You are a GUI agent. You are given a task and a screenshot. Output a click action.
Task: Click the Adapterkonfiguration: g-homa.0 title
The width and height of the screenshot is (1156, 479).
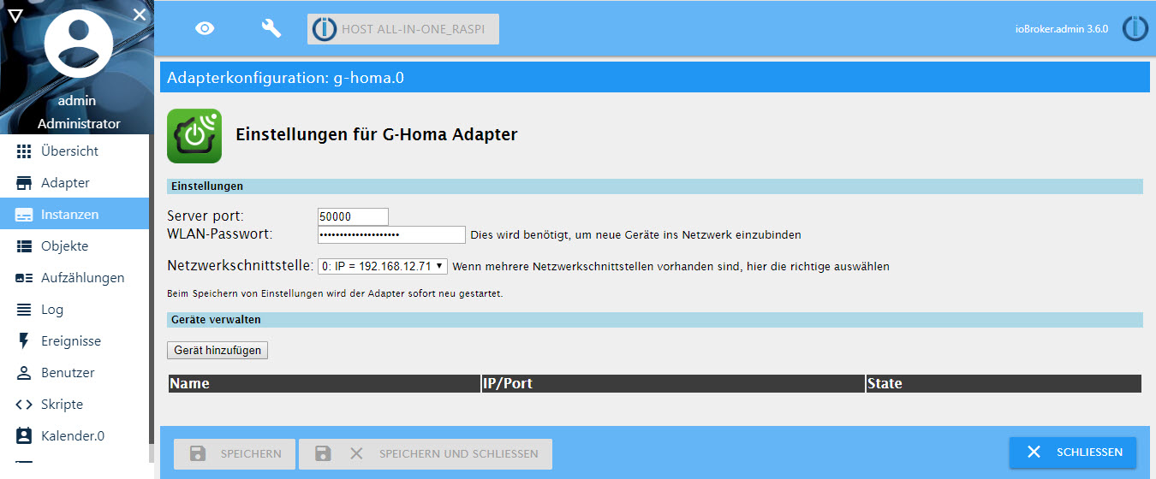pos(285,78)
